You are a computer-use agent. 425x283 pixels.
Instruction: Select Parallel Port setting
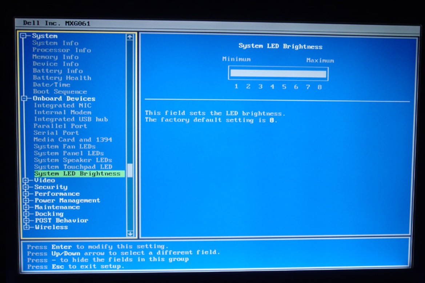60,126
